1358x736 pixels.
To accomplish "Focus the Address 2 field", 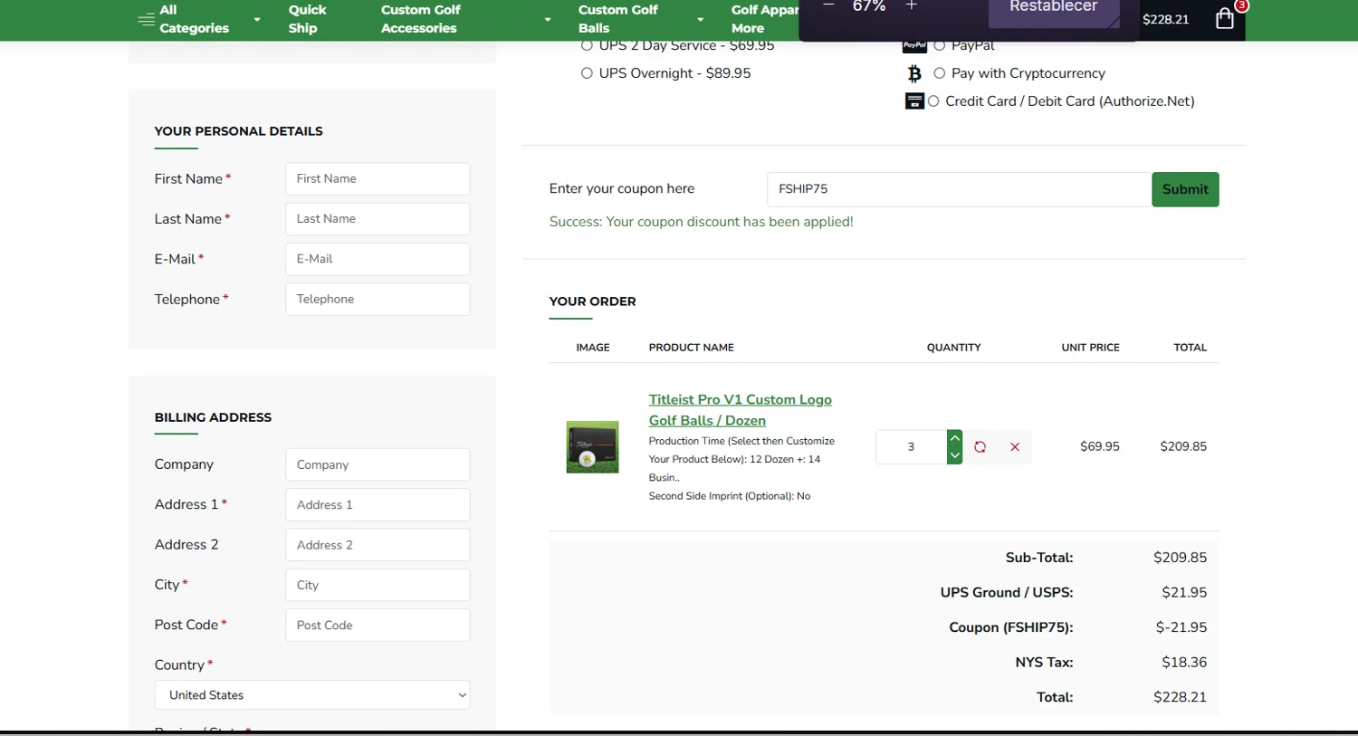I will click(x=378, y=545).
